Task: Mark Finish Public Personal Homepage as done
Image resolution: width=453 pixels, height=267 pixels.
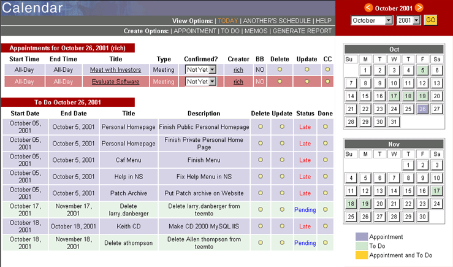Action: (325, 126)
